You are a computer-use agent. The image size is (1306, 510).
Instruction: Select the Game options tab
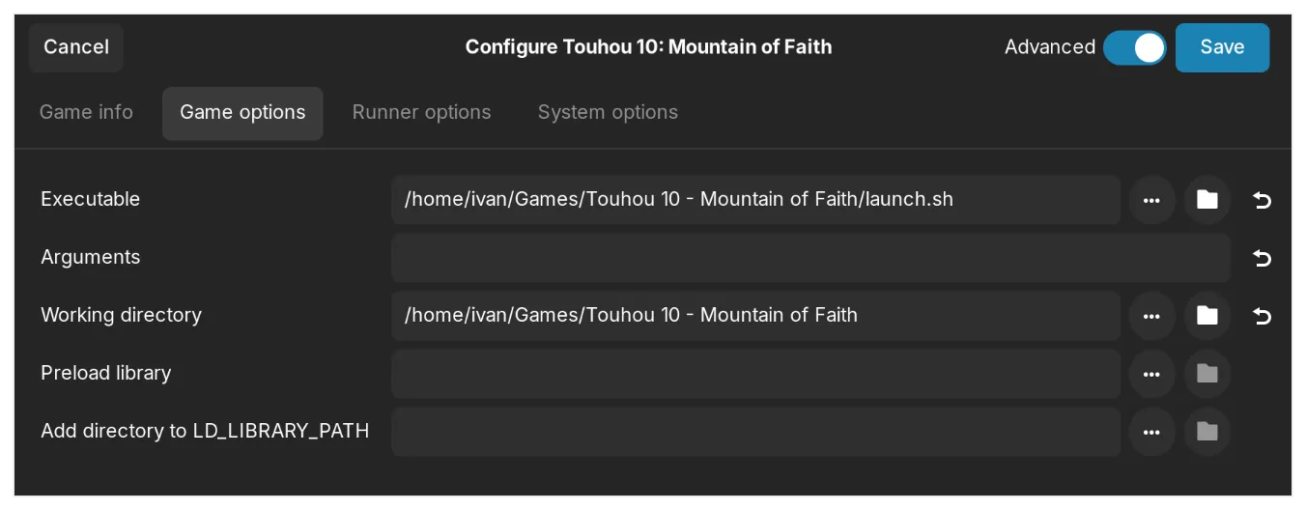coord(242,112)
